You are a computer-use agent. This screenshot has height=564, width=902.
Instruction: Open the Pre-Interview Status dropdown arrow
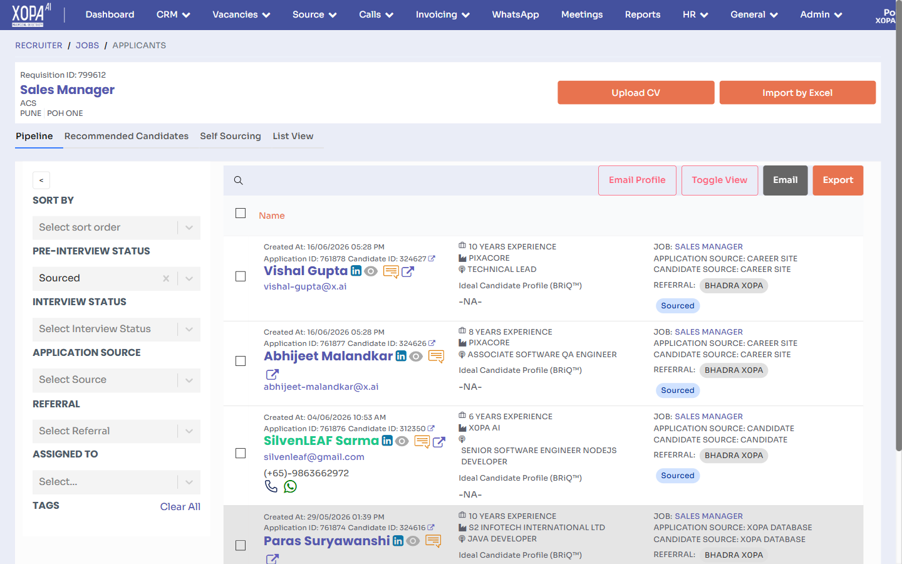189,278
